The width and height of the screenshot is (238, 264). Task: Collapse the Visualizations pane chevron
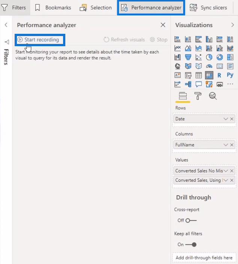pyautogui.click(x=233, y=25)
